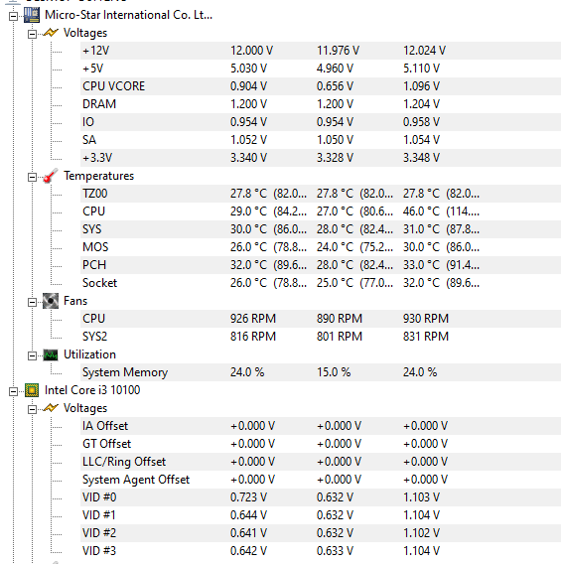Collapse the Fans section
This screenshot has height=564, width=561.
tap(32, 302)
